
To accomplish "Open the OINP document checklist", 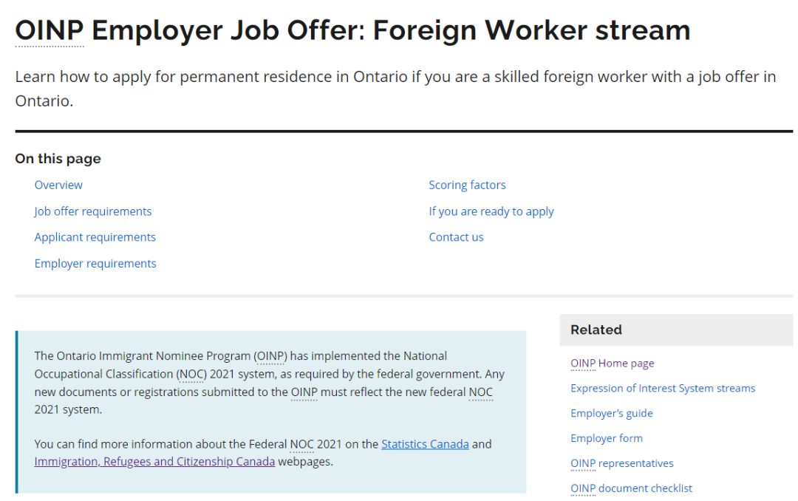I will [632, 488].
